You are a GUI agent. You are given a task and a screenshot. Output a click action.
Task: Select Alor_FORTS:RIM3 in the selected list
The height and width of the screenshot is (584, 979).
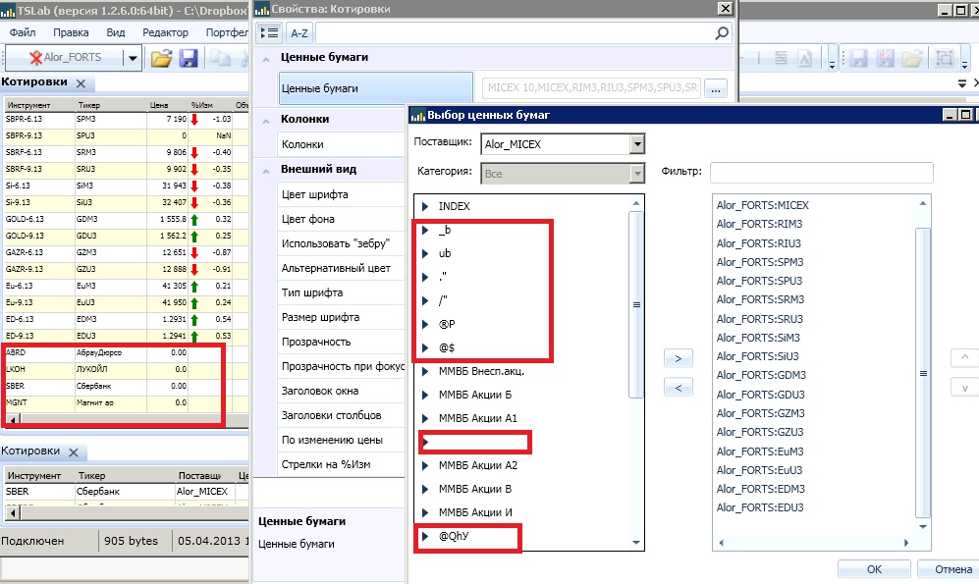tap(760, 225)
